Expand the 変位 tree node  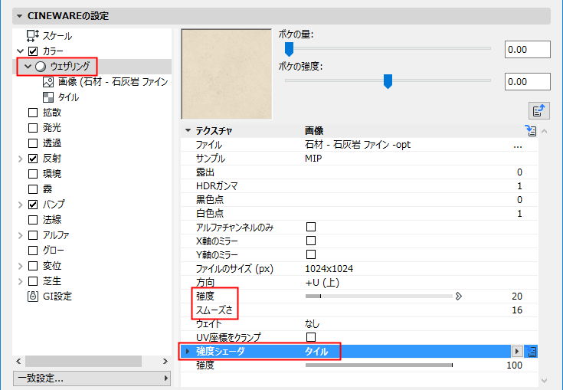coord(21,266)
